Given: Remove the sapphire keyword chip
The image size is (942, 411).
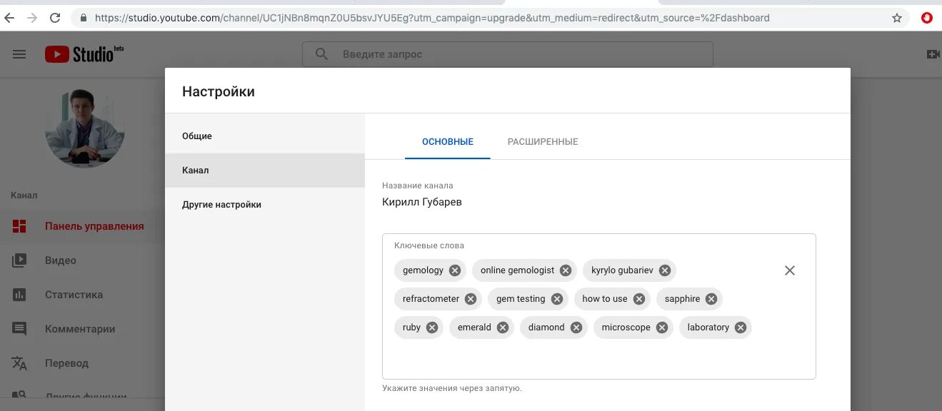Looking at the screenshot, I should coord(711,299).
